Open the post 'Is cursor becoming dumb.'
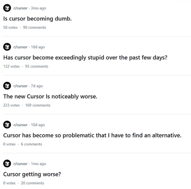Viewport: 191px width, 189px height. click(37, 19)
